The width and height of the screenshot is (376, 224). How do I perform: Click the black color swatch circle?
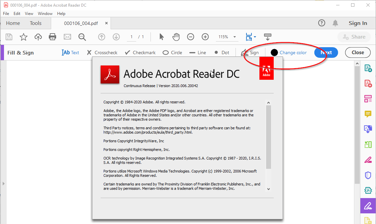[x=274, y=53]
